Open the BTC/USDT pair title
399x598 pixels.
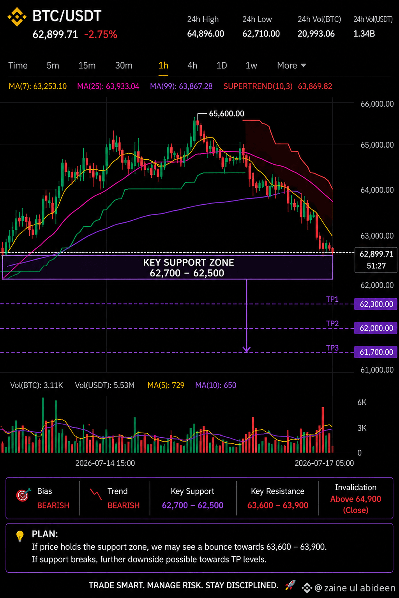point(67,16)
